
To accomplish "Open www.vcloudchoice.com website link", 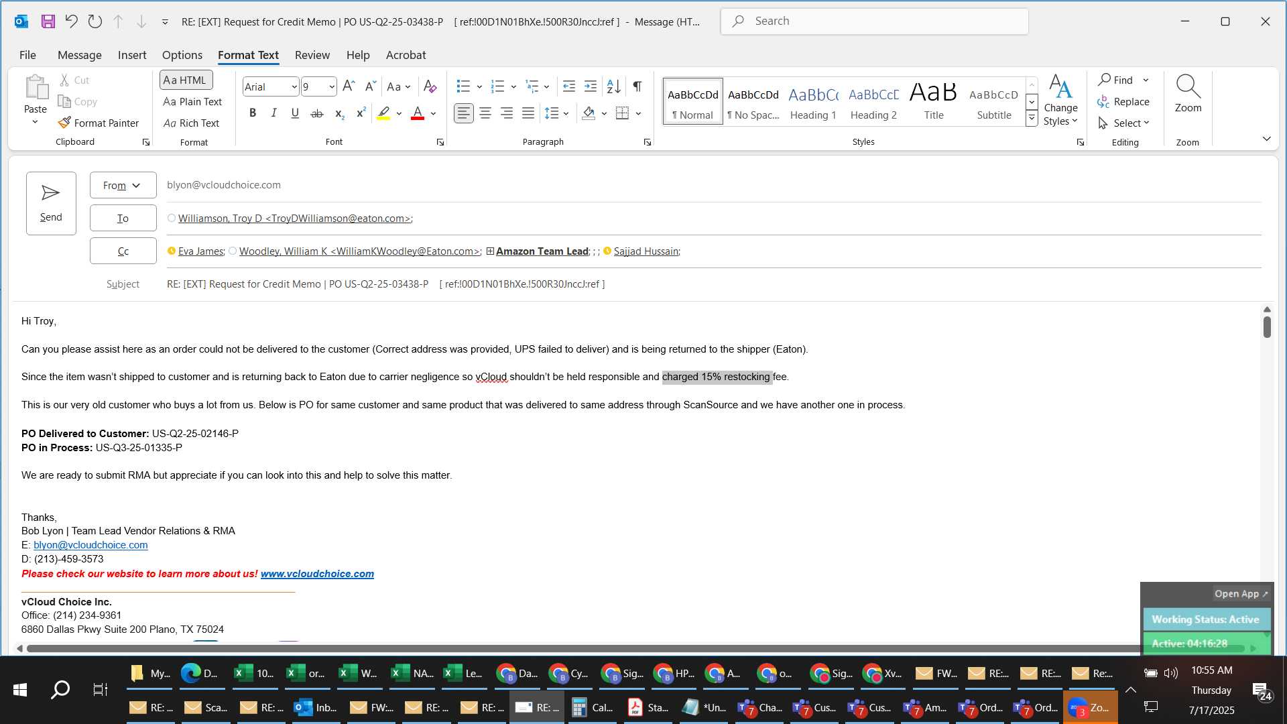I will pyautogui.click(x=317, y=574).
